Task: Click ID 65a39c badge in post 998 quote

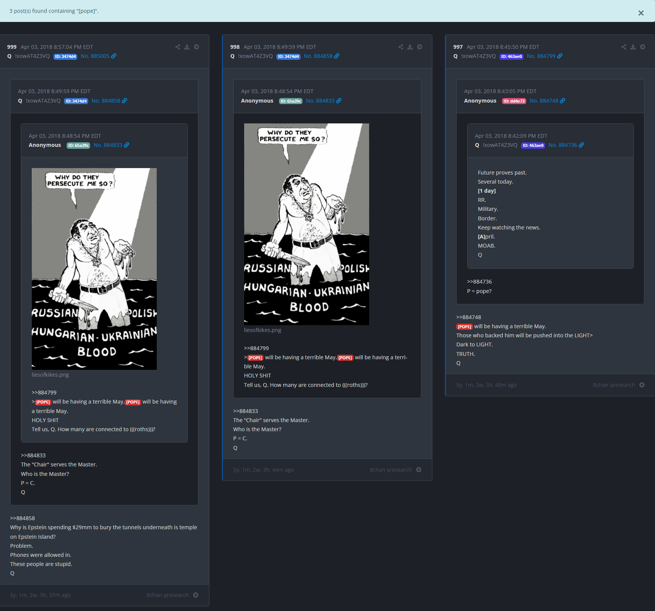Action: pyautogui.click(x=291, y=101)
